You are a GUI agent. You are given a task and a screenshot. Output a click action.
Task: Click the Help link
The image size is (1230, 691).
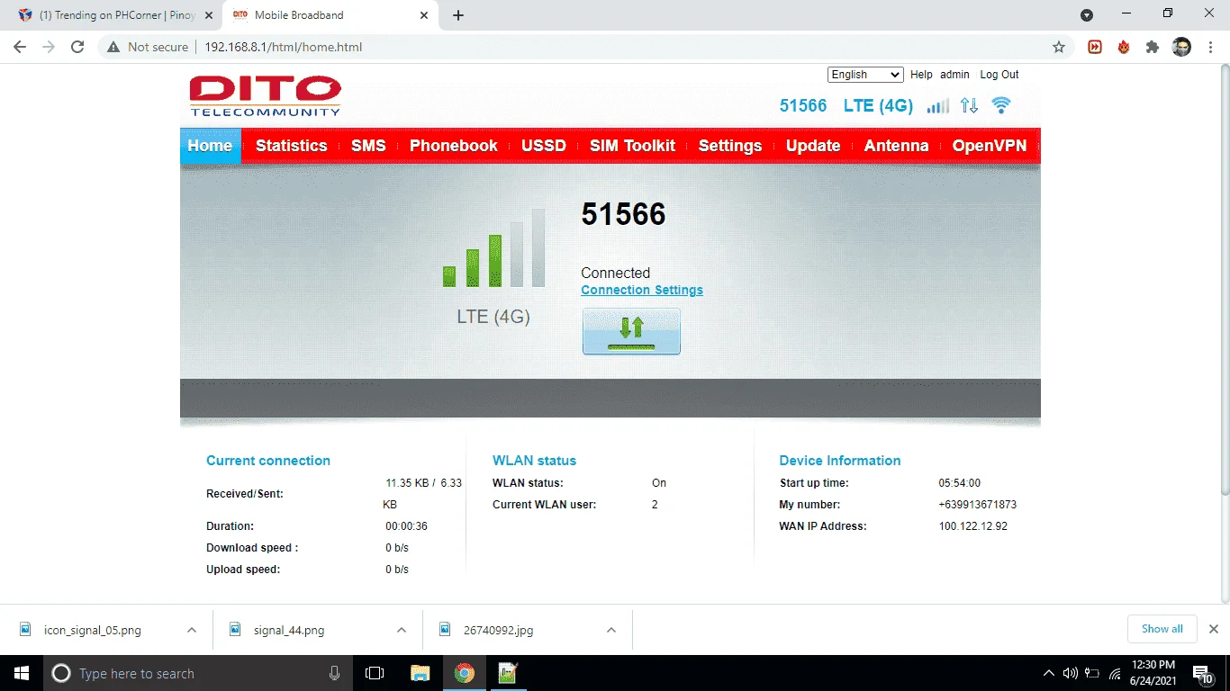point(921,75)
